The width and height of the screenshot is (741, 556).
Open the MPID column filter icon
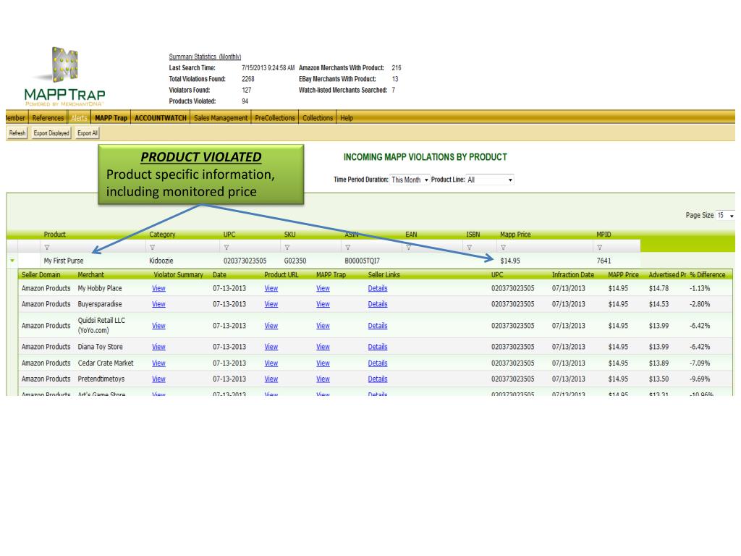coord(600,248)
